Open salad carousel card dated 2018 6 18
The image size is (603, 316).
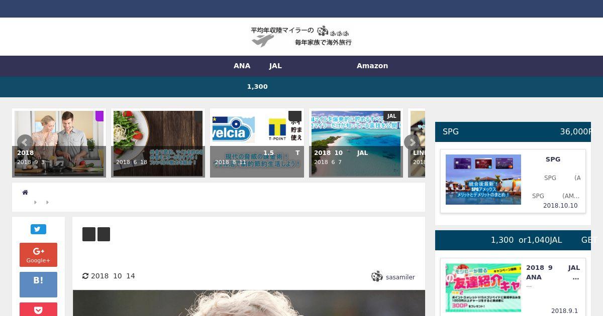point(158,143)
